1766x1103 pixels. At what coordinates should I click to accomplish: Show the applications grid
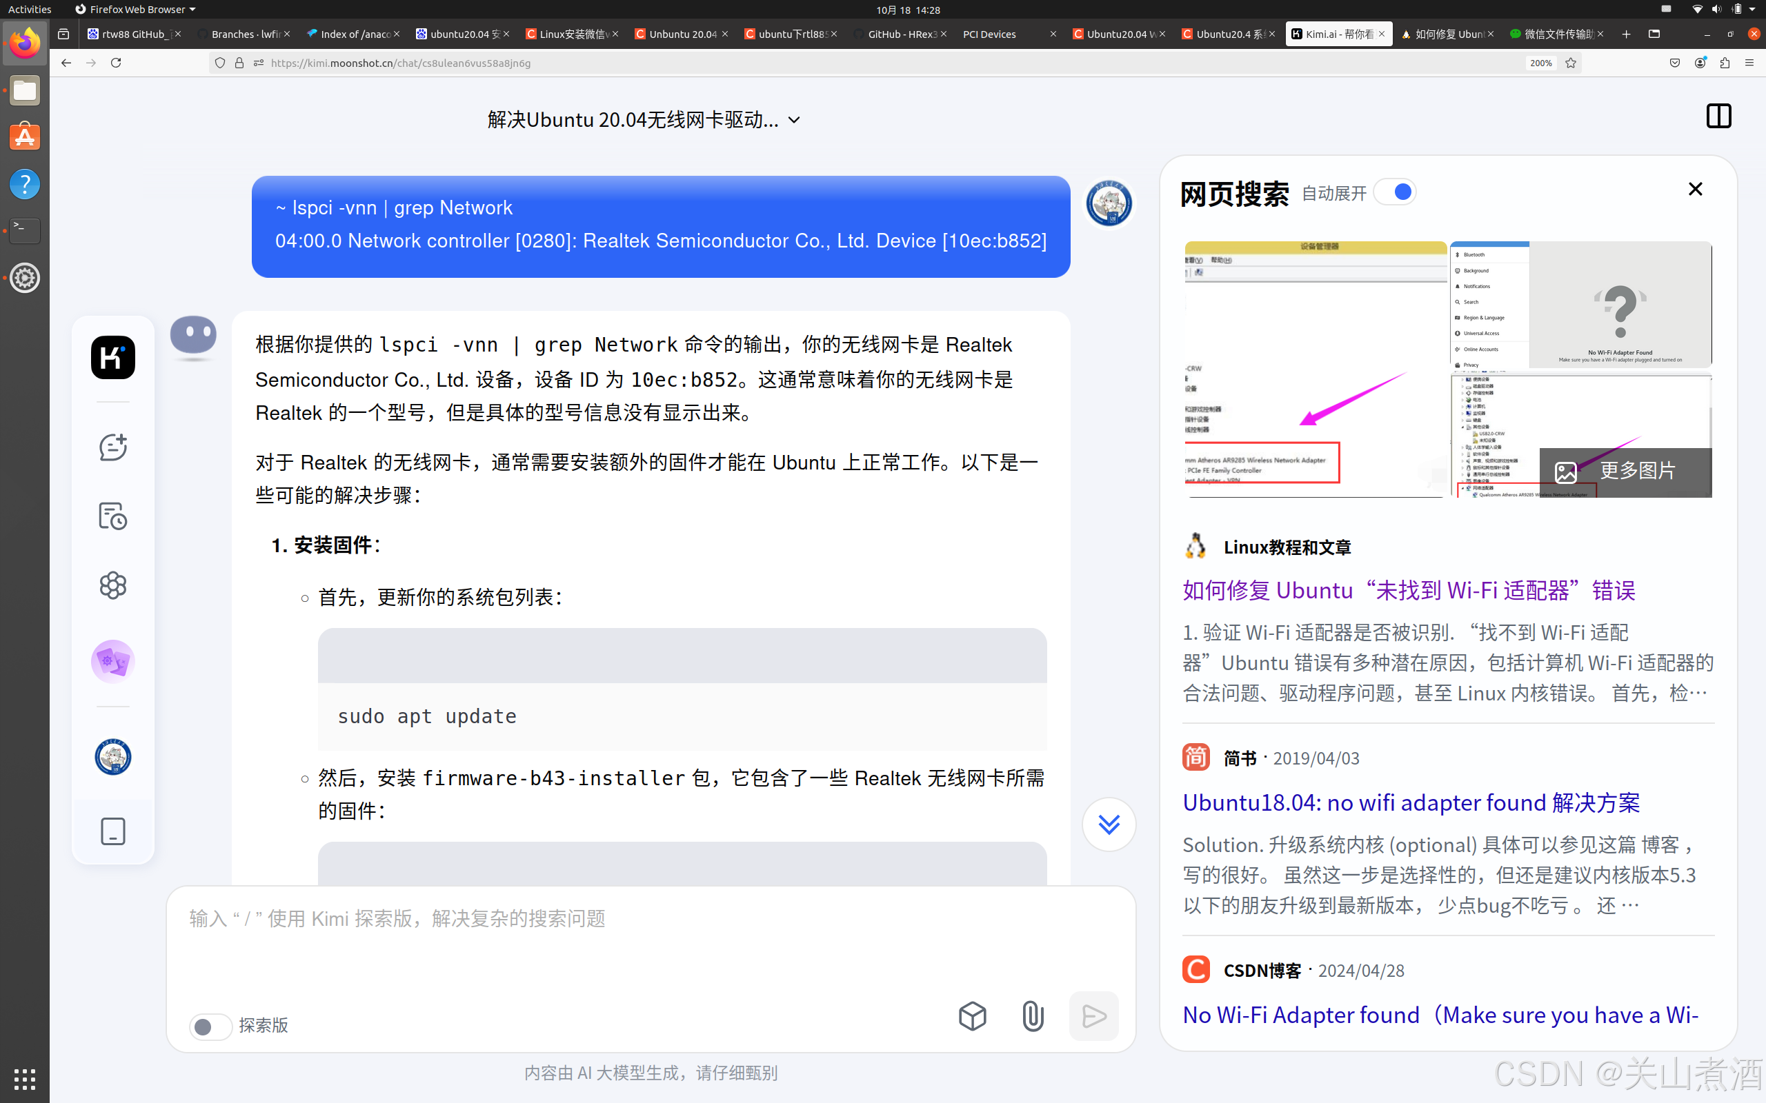pos(25,1078)
